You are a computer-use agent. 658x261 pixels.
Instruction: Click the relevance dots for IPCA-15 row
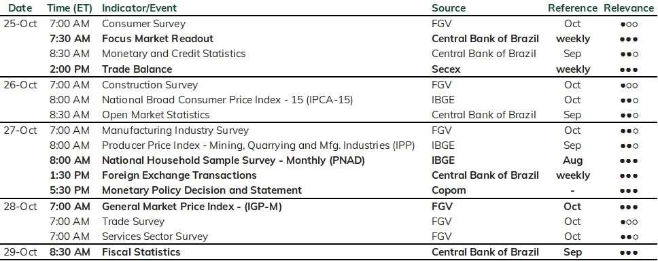point(629,101)
